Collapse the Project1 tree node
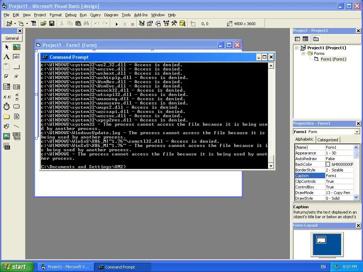 click(296, 48)
